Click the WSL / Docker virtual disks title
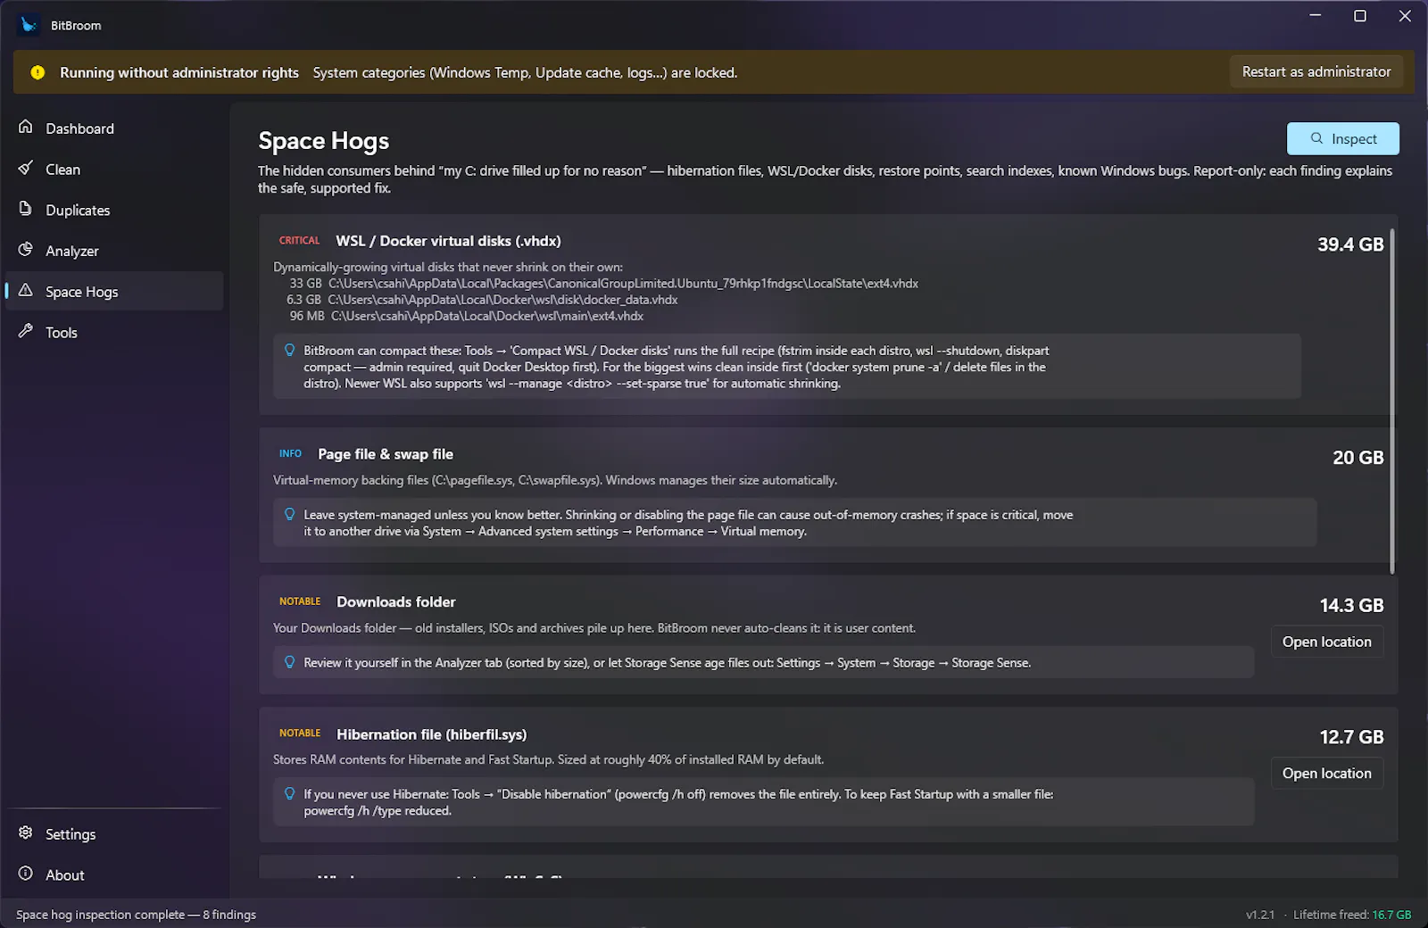 click(x=448, y=241)
